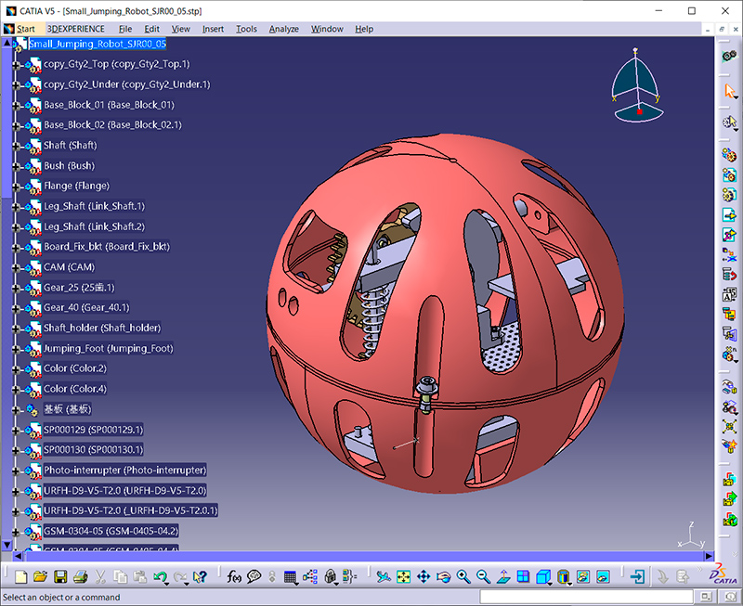Click the horizontal scrollbar left arrow
This screenshot has width=743, height=606.
coord(18,556)
